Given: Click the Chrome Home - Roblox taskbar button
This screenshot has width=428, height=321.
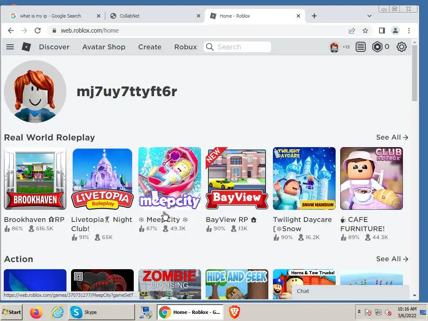Looking at the screenshot, I should pyautogui.click(x=190, y=312).
